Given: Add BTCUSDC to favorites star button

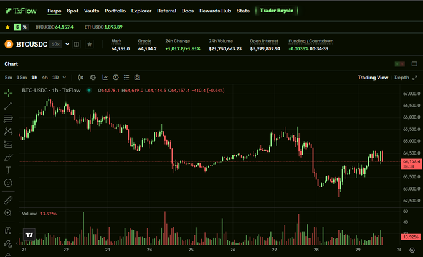Looking at the screenshot, I should (90, 44).
